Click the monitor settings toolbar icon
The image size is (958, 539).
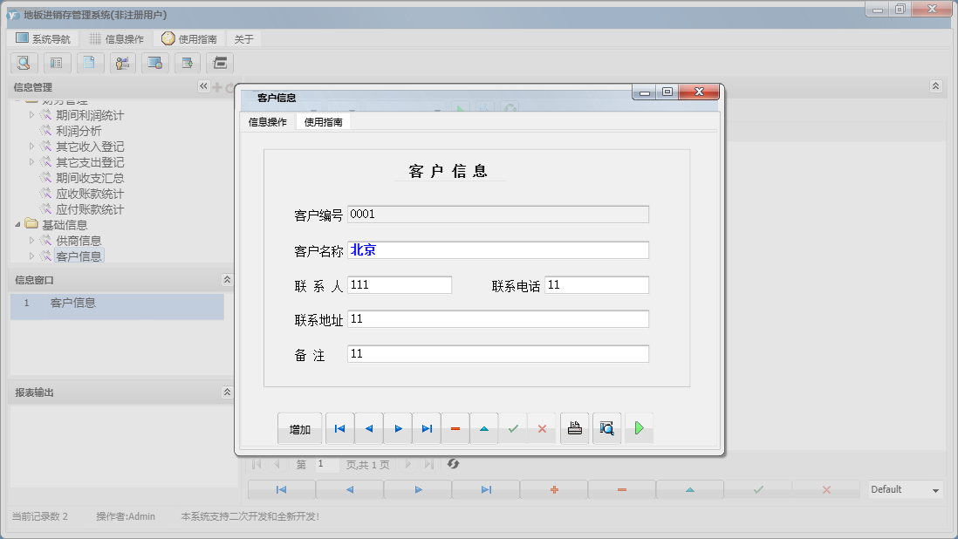pyautogui.click(x=155, y=63)
